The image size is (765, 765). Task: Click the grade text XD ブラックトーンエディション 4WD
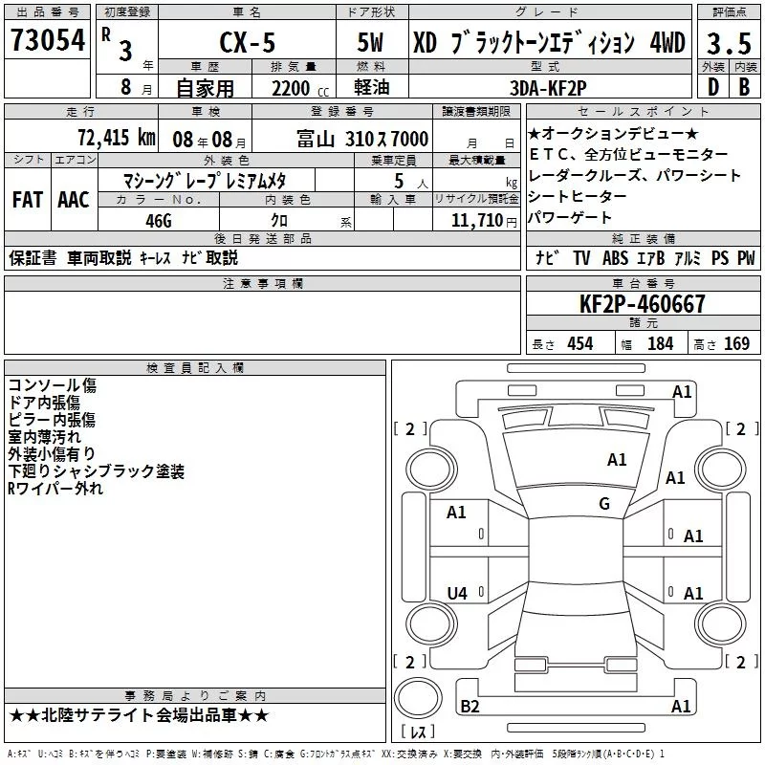[549, 42]
